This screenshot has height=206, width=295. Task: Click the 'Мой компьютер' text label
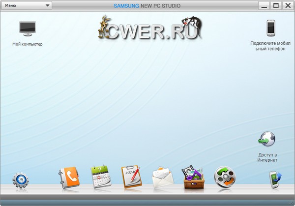(x=28, y=44)
